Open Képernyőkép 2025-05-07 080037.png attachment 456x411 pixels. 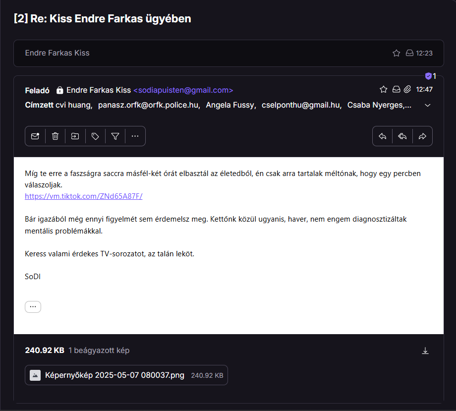[126, 375]
